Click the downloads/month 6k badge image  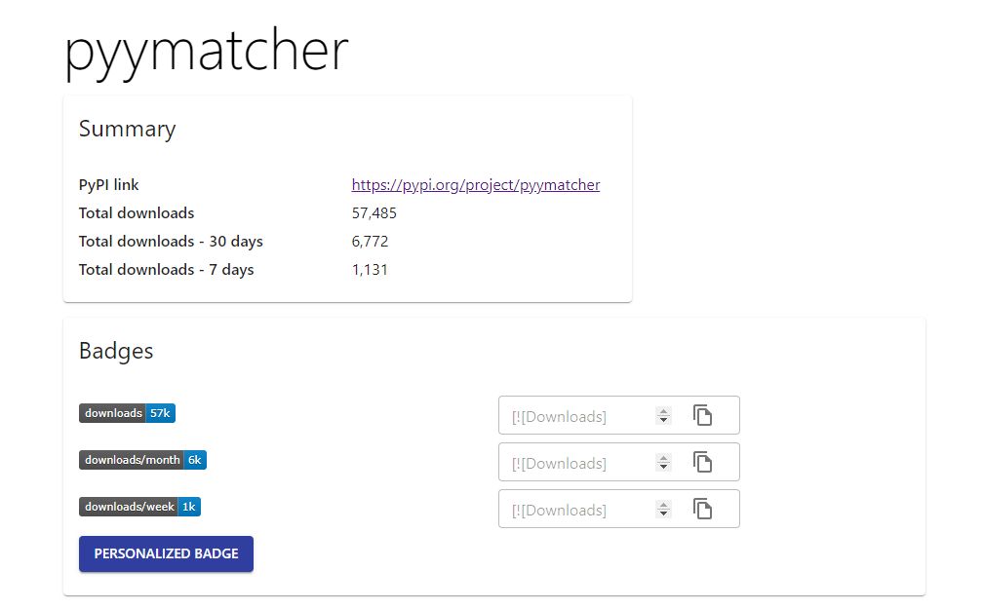[142, 460]
